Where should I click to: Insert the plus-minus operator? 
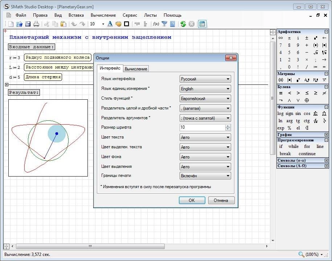307,38
